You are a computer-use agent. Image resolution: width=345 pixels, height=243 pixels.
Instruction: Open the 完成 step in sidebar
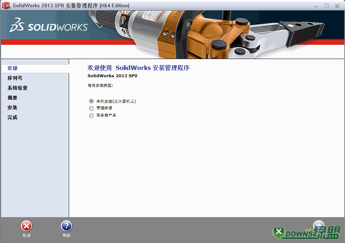point(12,118)
